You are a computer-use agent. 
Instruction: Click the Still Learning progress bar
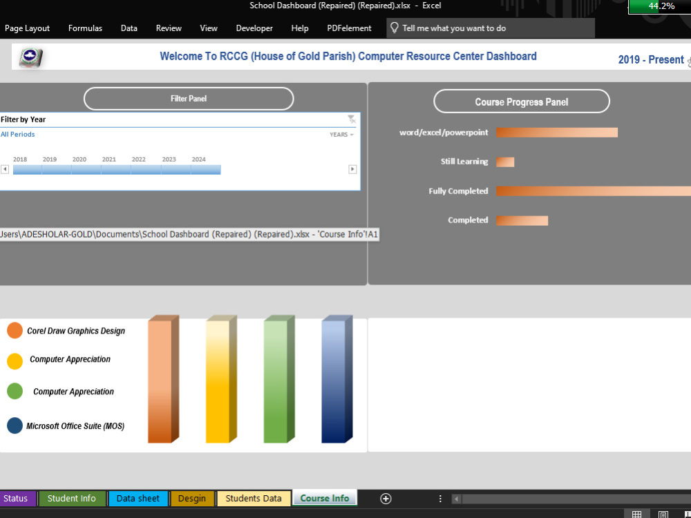coord(505,162)
